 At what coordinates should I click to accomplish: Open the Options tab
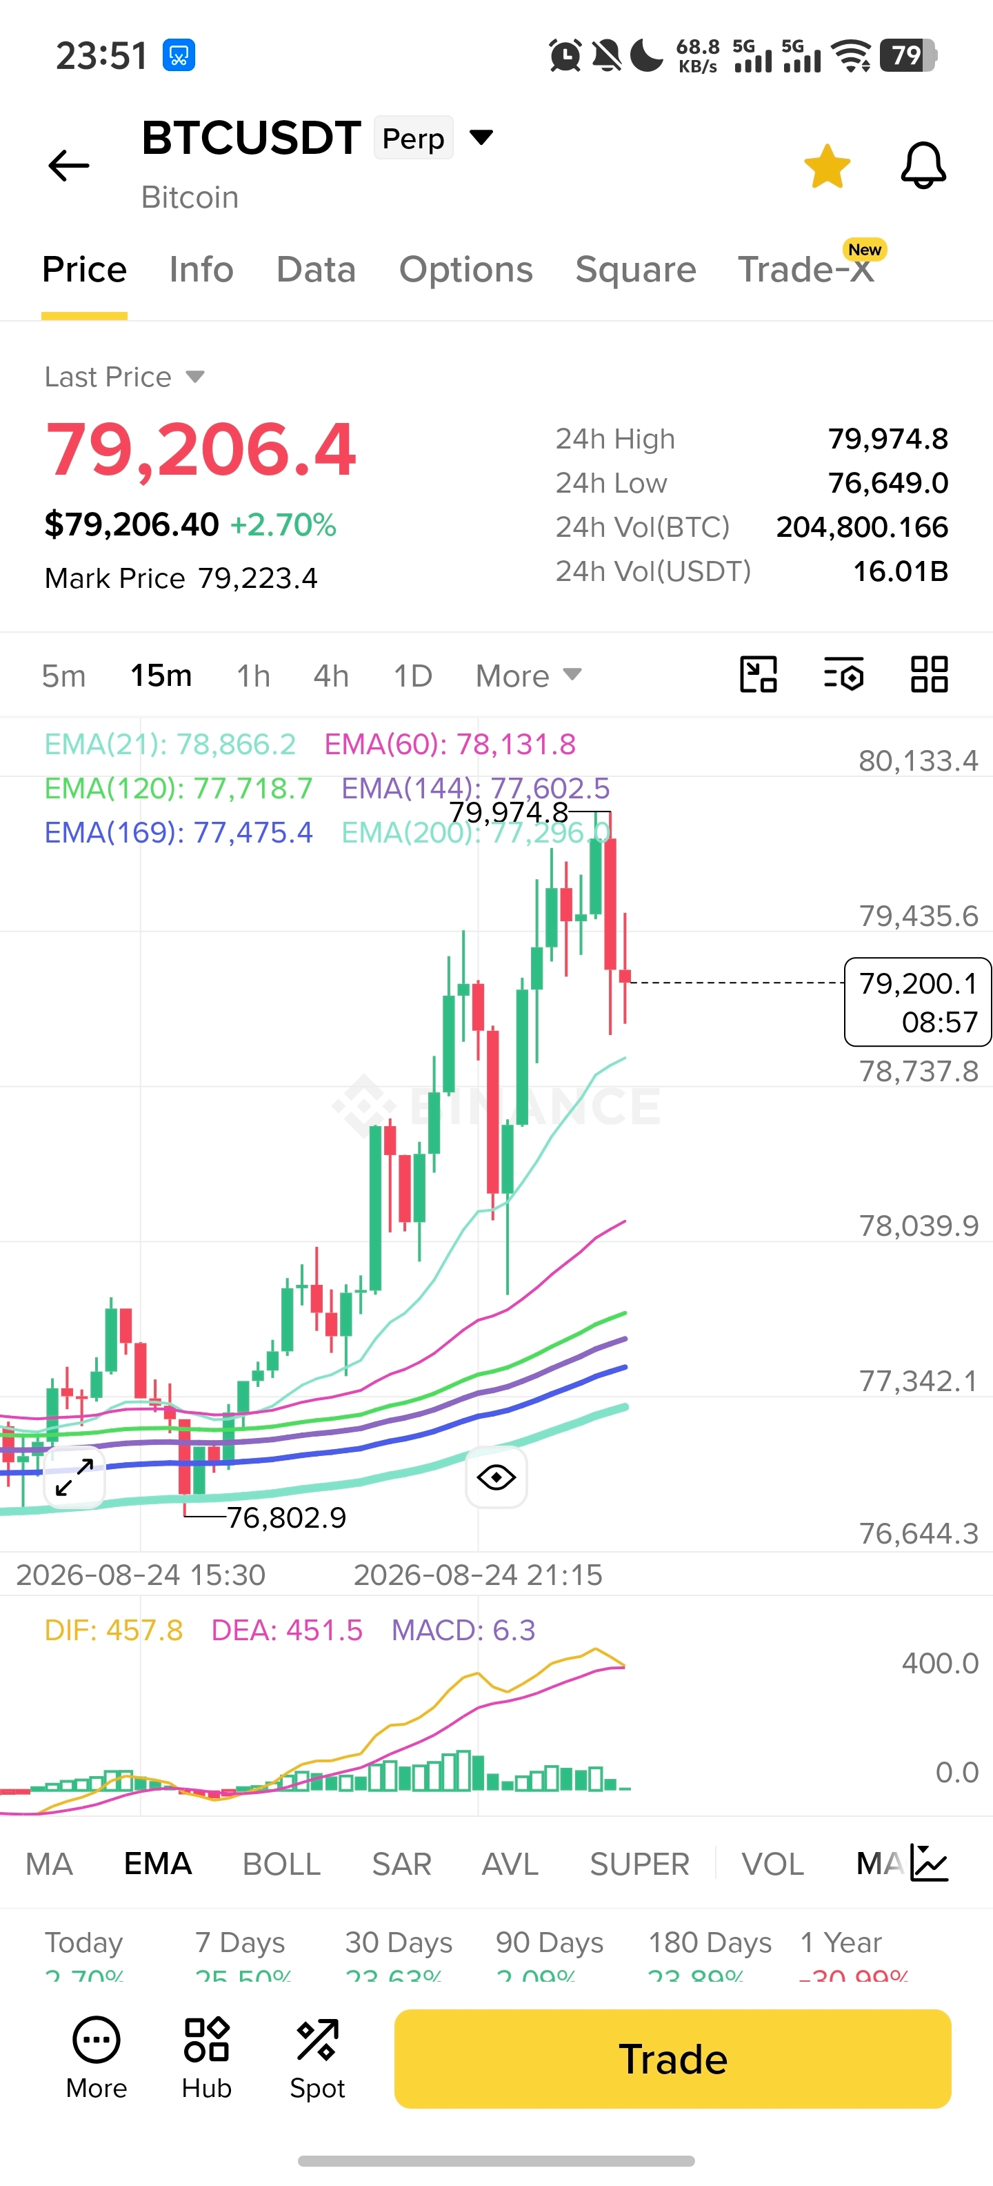(x=465, y=270)
